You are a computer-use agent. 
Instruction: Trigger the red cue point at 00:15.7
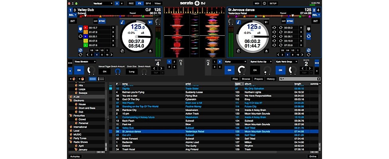click(86, 28)
